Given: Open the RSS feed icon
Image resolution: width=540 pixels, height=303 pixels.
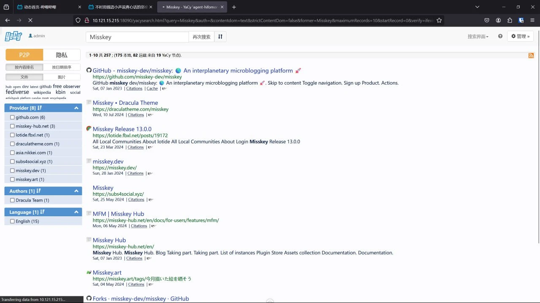Looking at the screenshot, I should (x=531, y=56).
